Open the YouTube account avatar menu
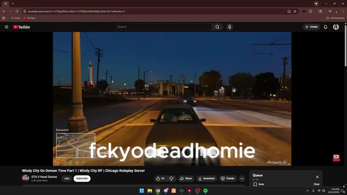The image size is (347, 195). tap(336, 27)
